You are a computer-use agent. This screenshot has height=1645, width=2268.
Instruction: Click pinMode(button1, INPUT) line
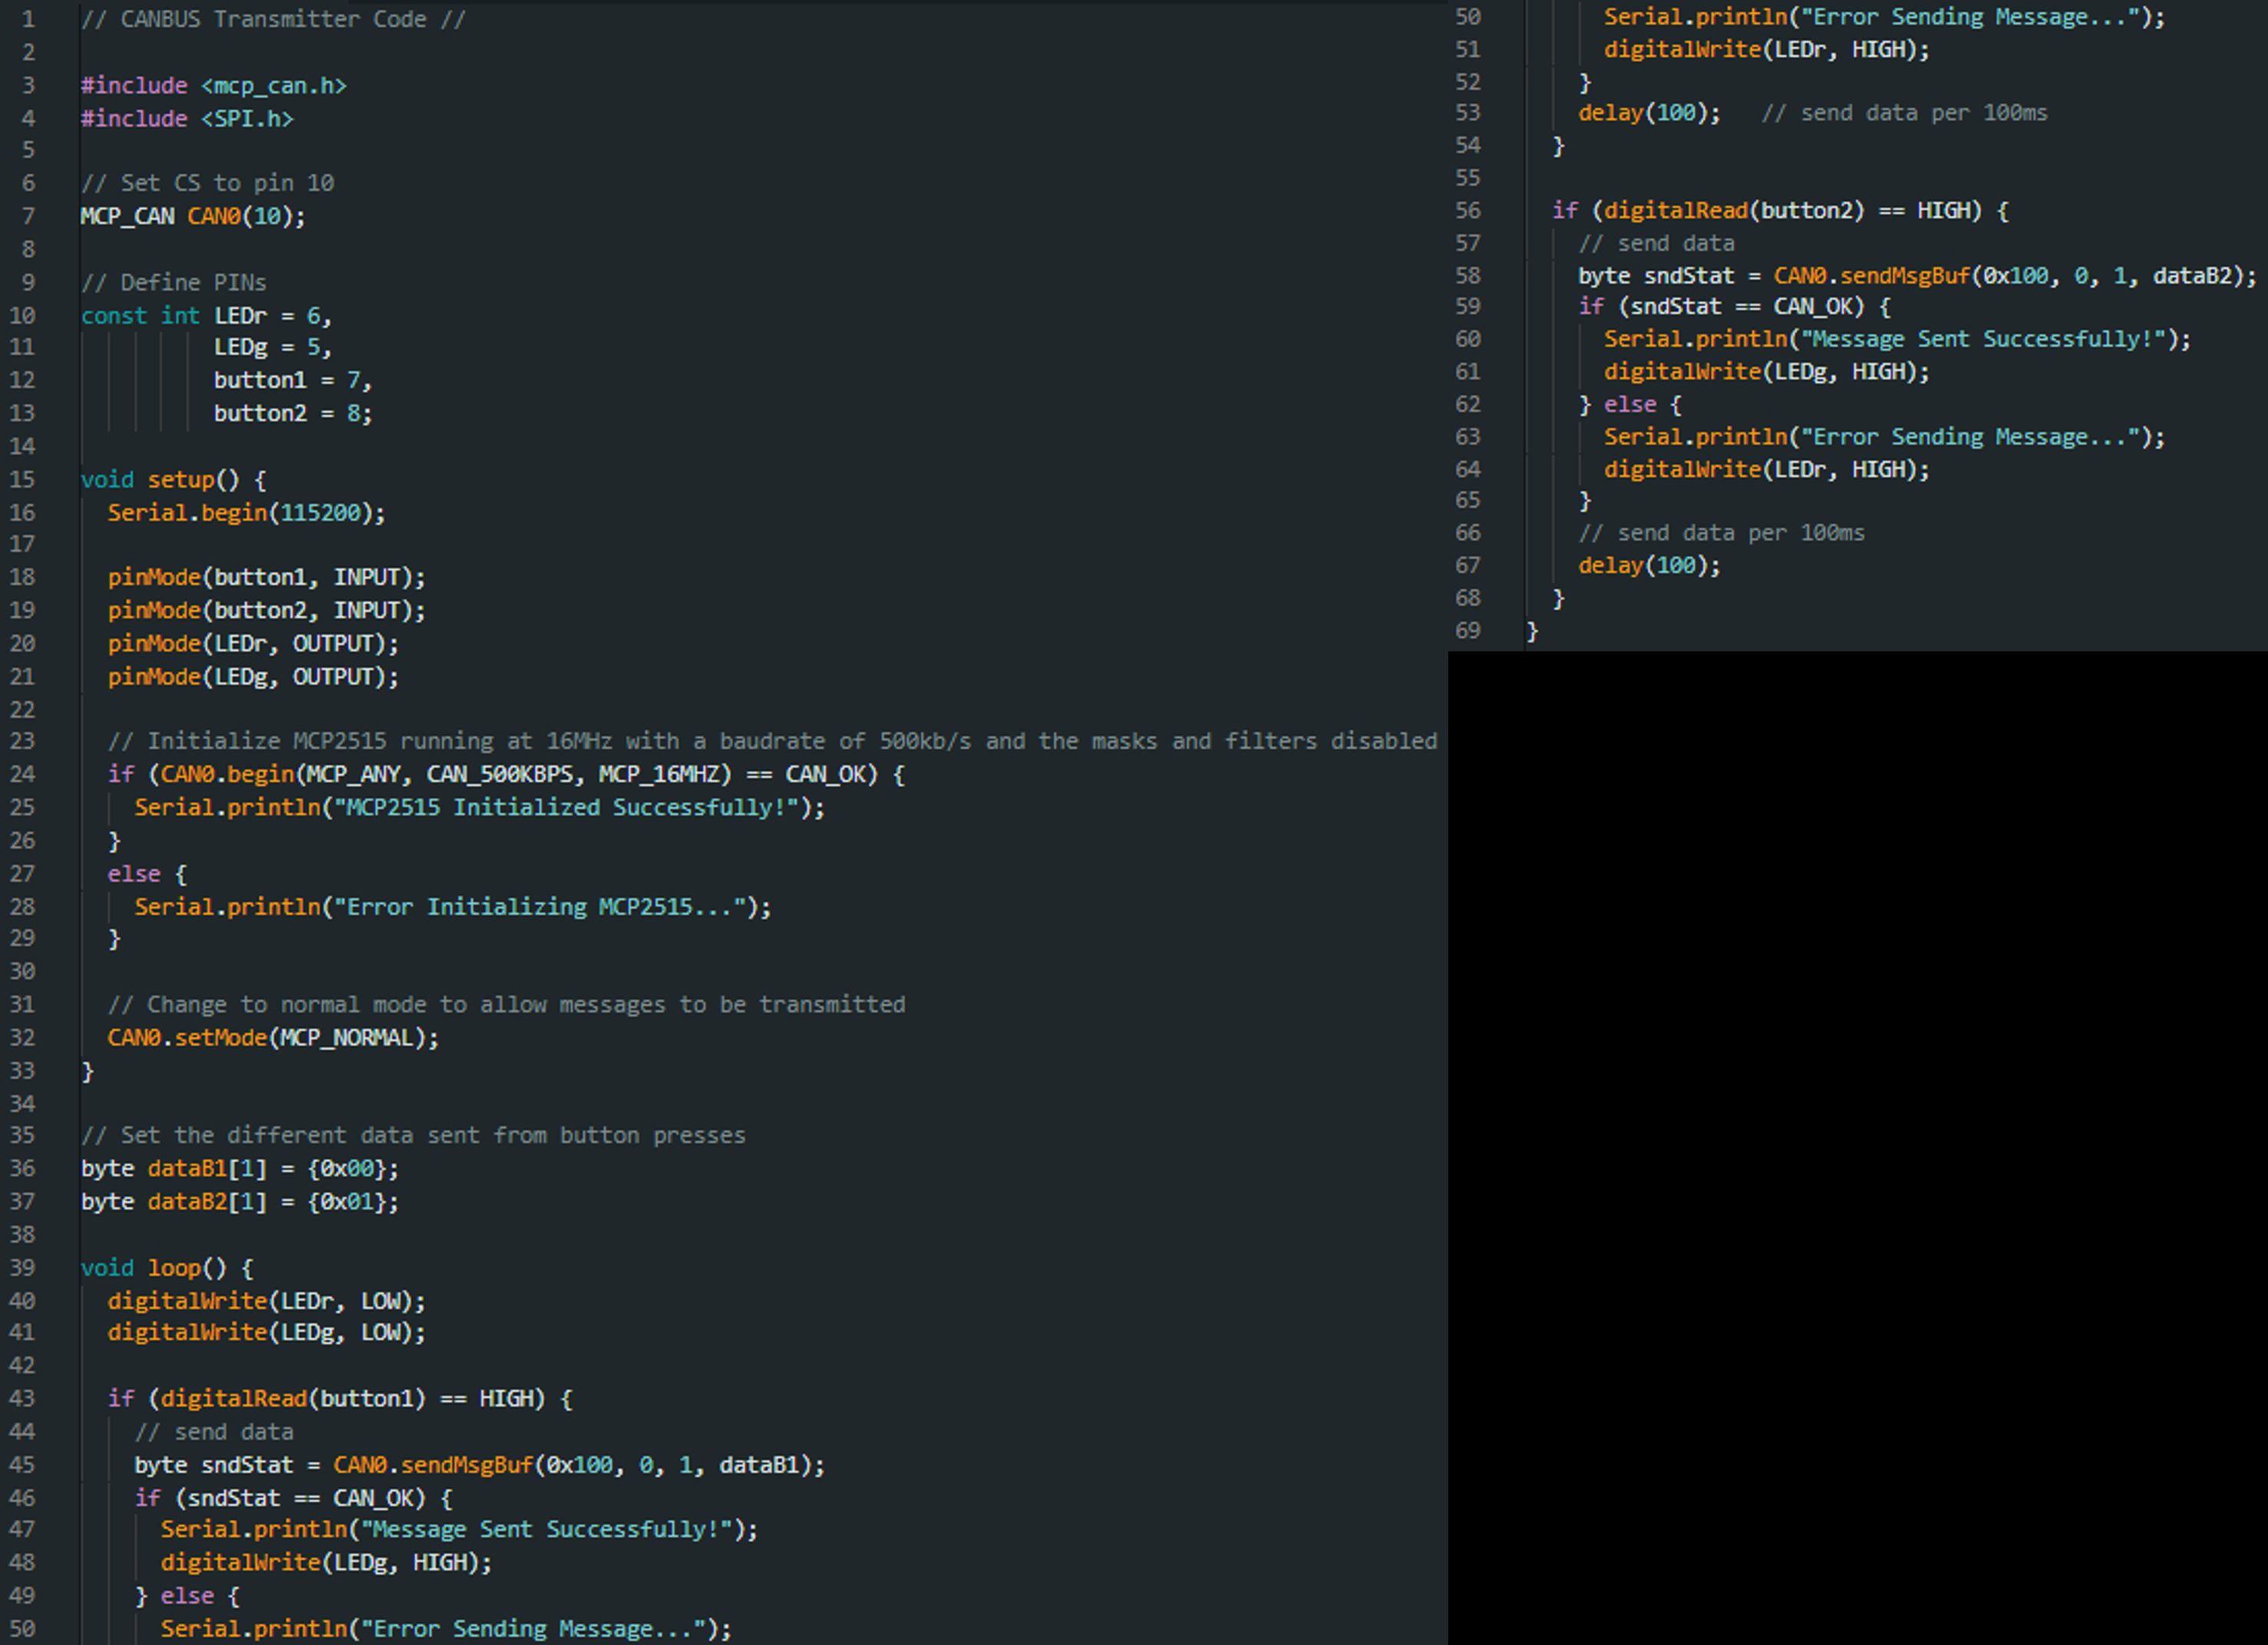266,578
